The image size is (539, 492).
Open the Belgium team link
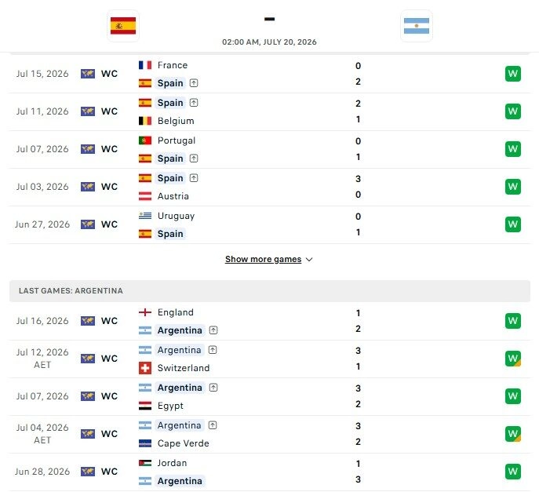(x=176, y=121)
